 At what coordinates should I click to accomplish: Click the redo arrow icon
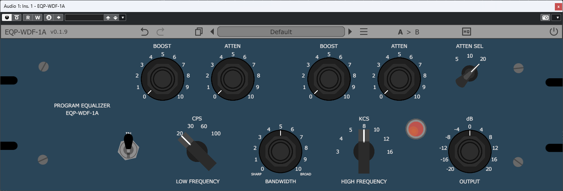pos(160,32)
